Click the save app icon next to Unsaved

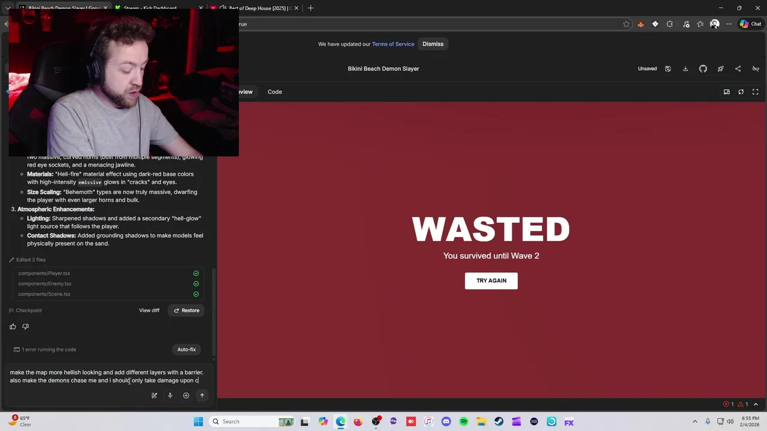(x=668, y=69)
